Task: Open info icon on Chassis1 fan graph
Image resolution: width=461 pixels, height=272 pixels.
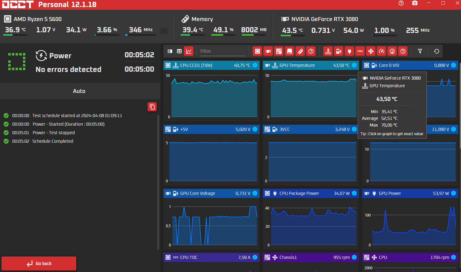Action: 354,257
